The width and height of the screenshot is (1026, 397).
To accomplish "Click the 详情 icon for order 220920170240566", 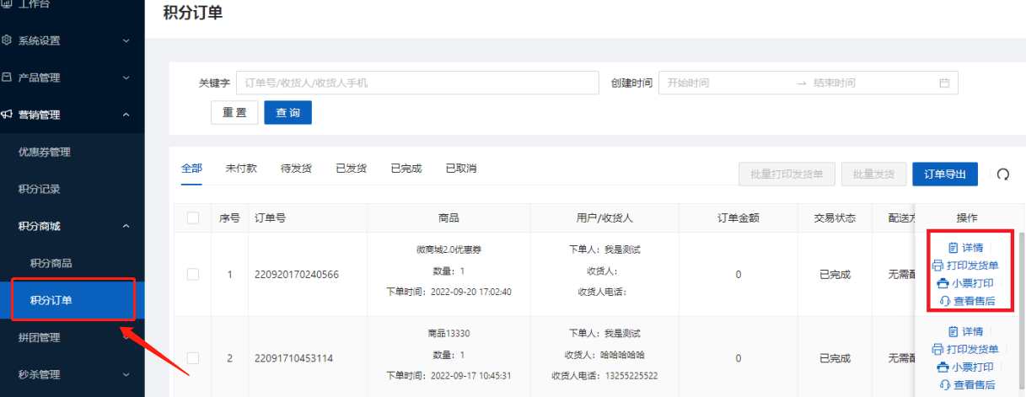I will (953, 248).
